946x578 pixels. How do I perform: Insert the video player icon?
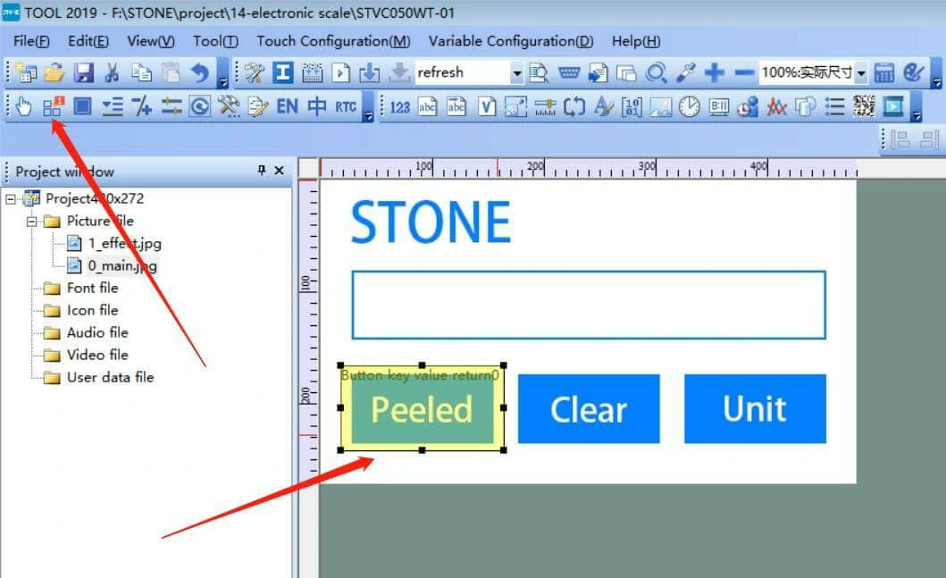[893, 107]
